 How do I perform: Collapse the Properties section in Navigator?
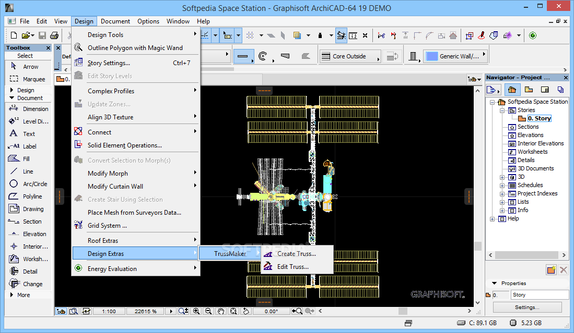click(x=495, y=283)
